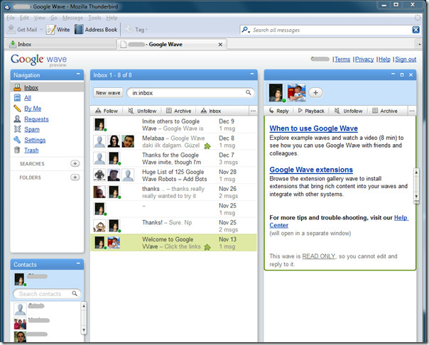Open the Tag dropdown
Screen dimensions: 429x345
pos(136,30)
